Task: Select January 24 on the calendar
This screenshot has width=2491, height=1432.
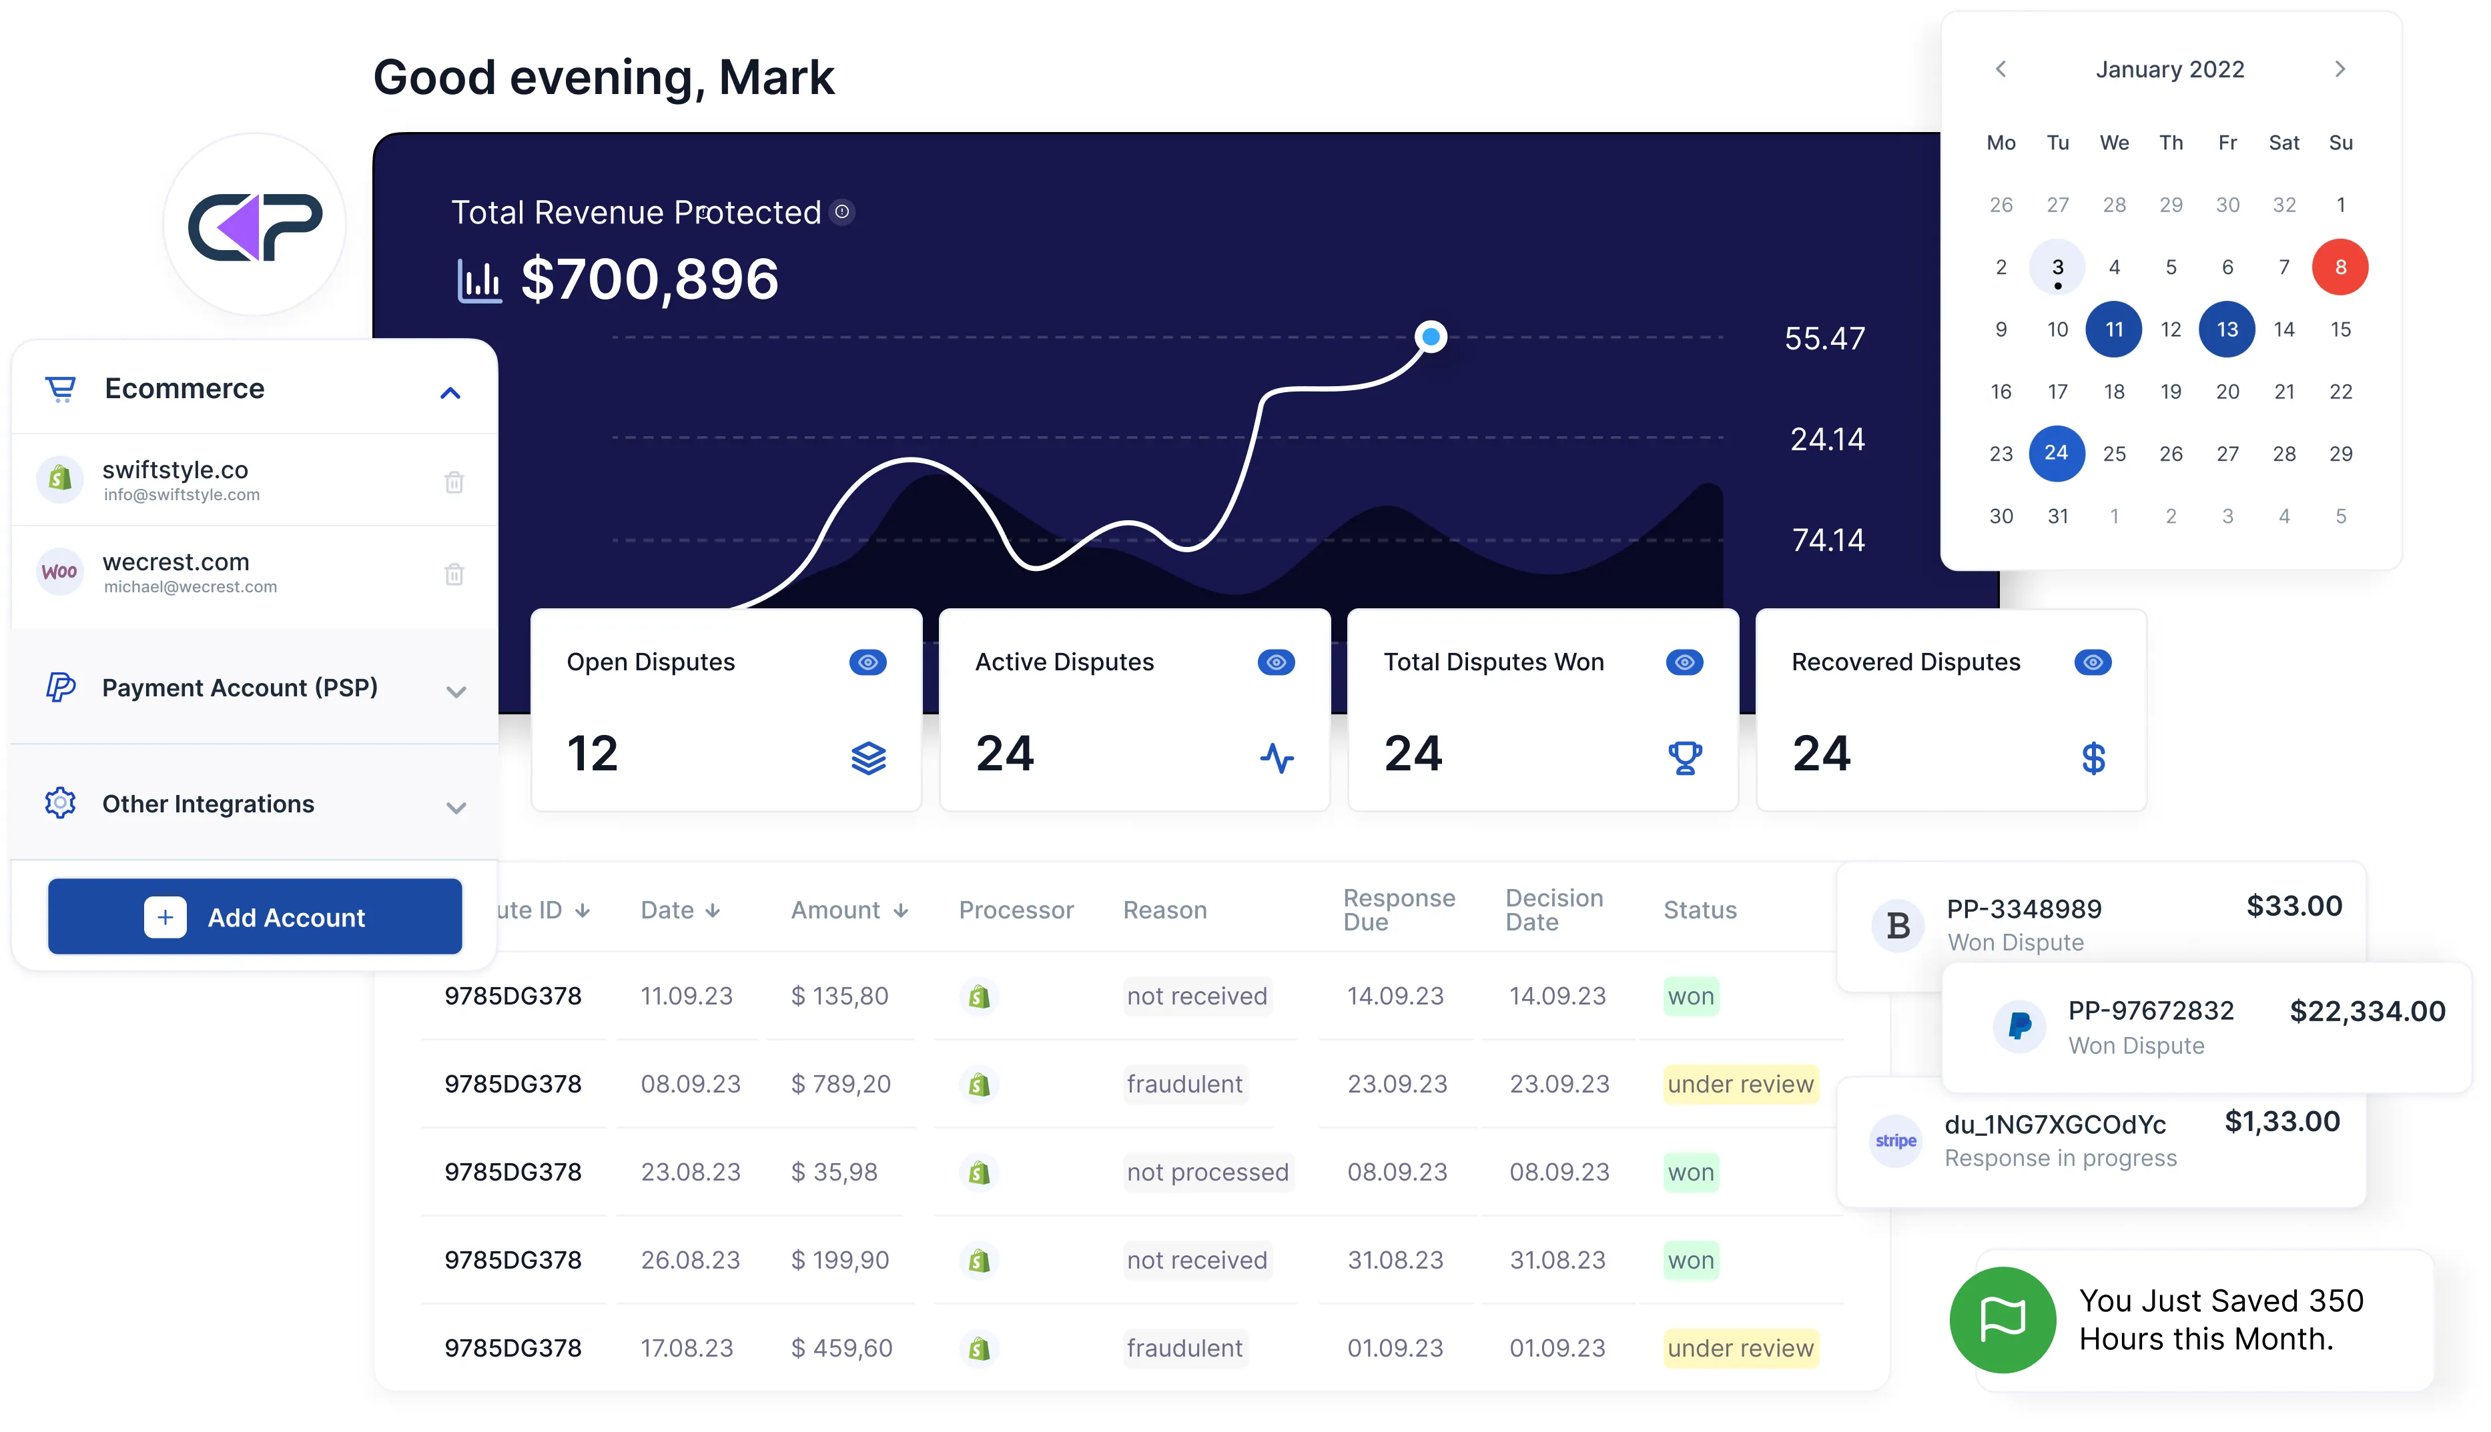Action: point(2056,454)
